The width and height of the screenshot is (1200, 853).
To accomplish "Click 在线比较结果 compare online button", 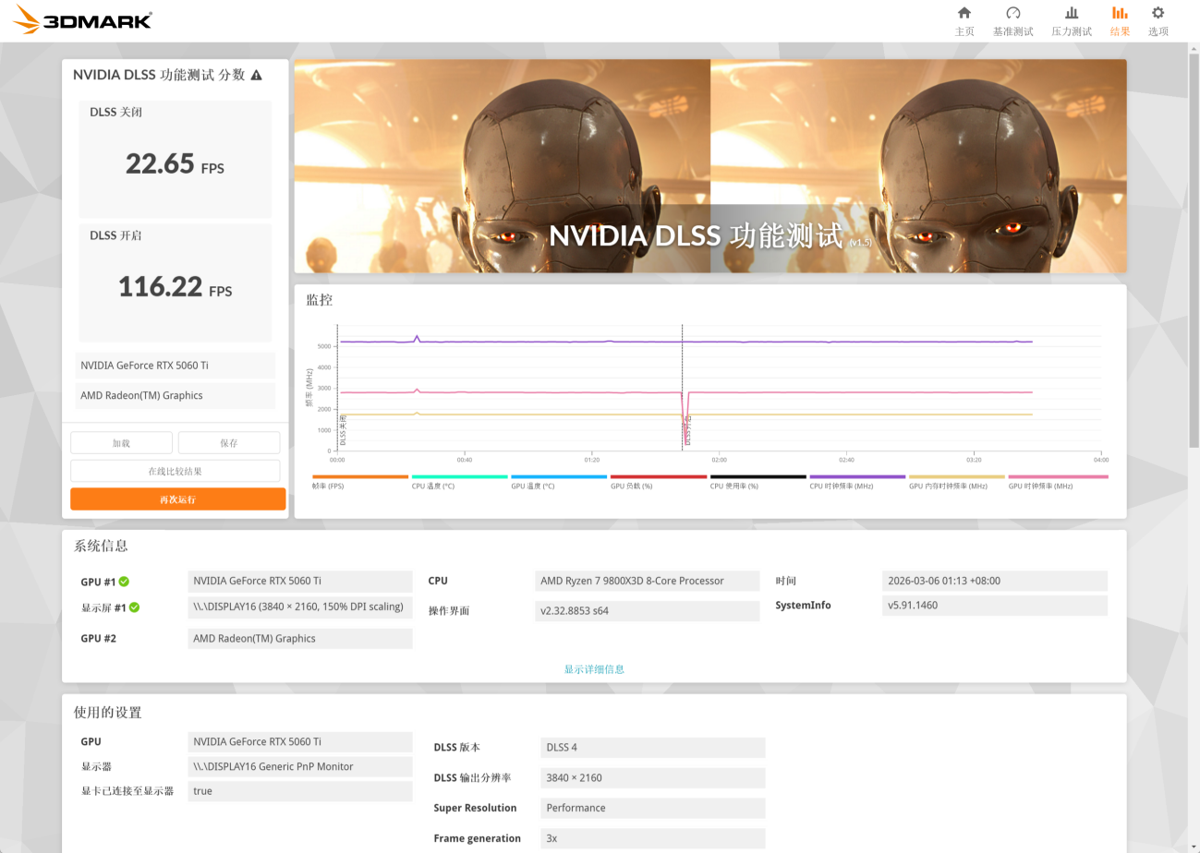I will (x=176, y=471).
